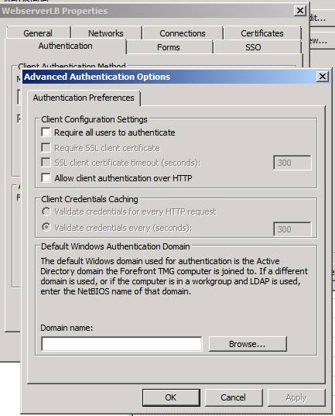Click the Browse... button
Image resolution: width=335 pixels, height=416 pixels.
(x=248, y=344)
